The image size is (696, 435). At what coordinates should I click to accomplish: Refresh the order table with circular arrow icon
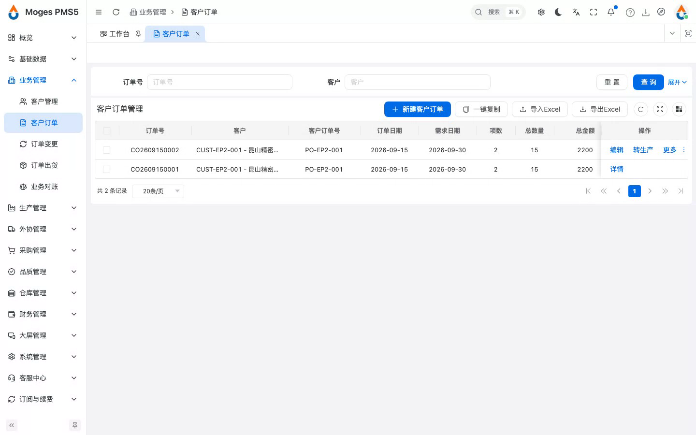point(641,109)
